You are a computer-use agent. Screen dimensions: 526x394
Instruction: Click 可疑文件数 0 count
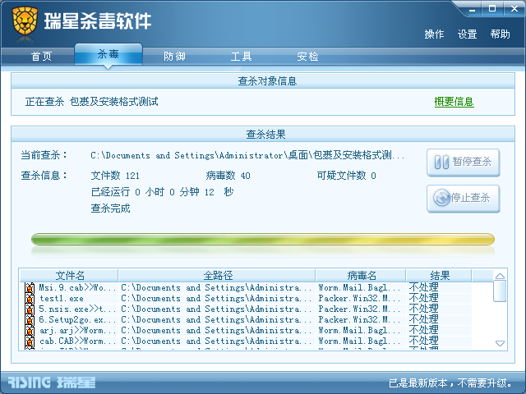click(347, 175)
